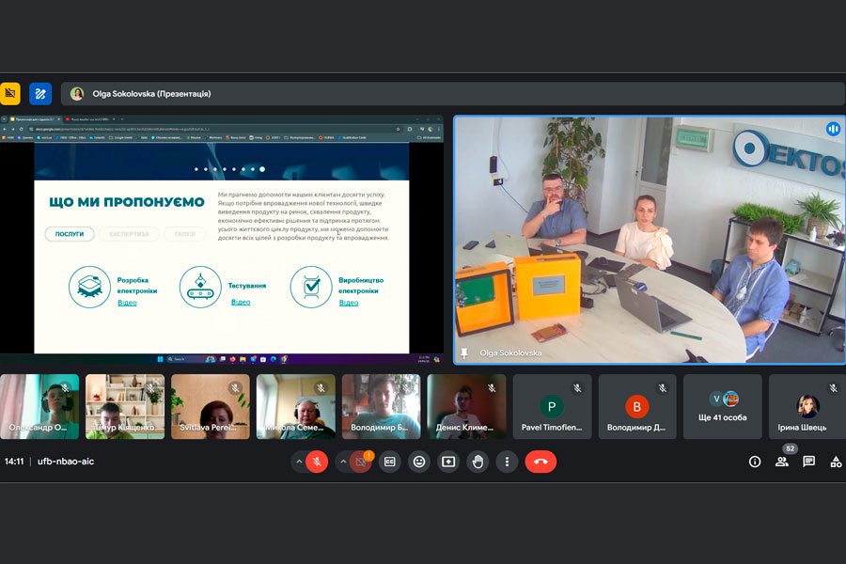Click the ЩО МИ ПРОПОНУЄМО heading
The image size is (846, 564).
[127, 202]
